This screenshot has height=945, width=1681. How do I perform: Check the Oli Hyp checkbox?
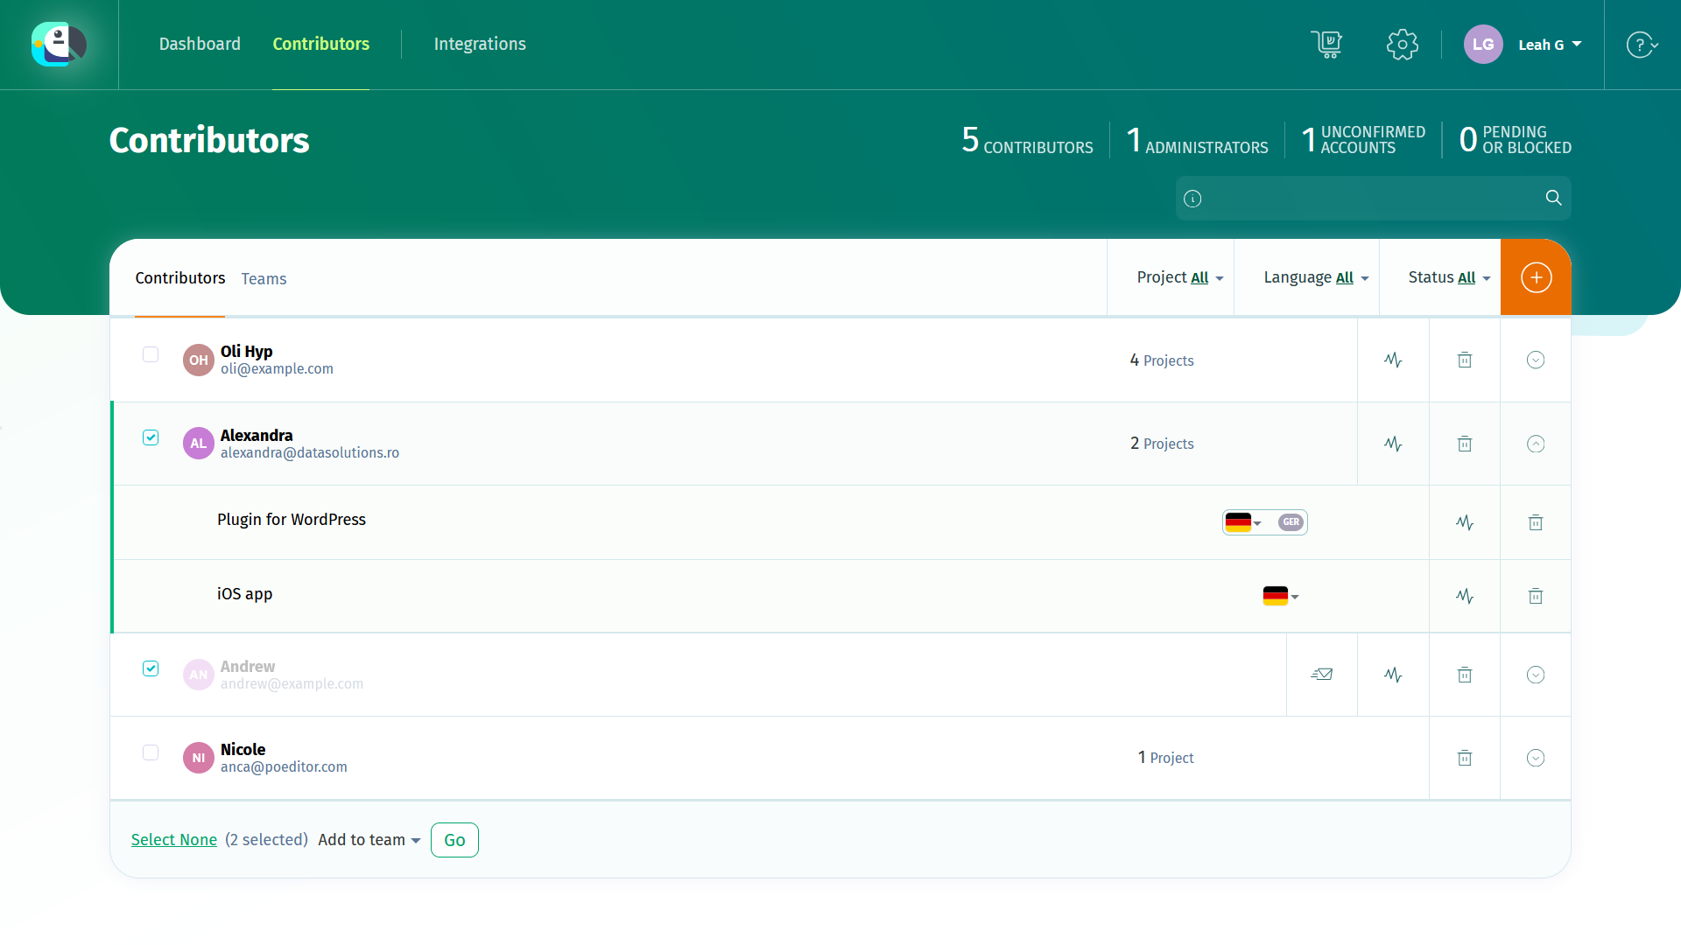pos(151,354)
